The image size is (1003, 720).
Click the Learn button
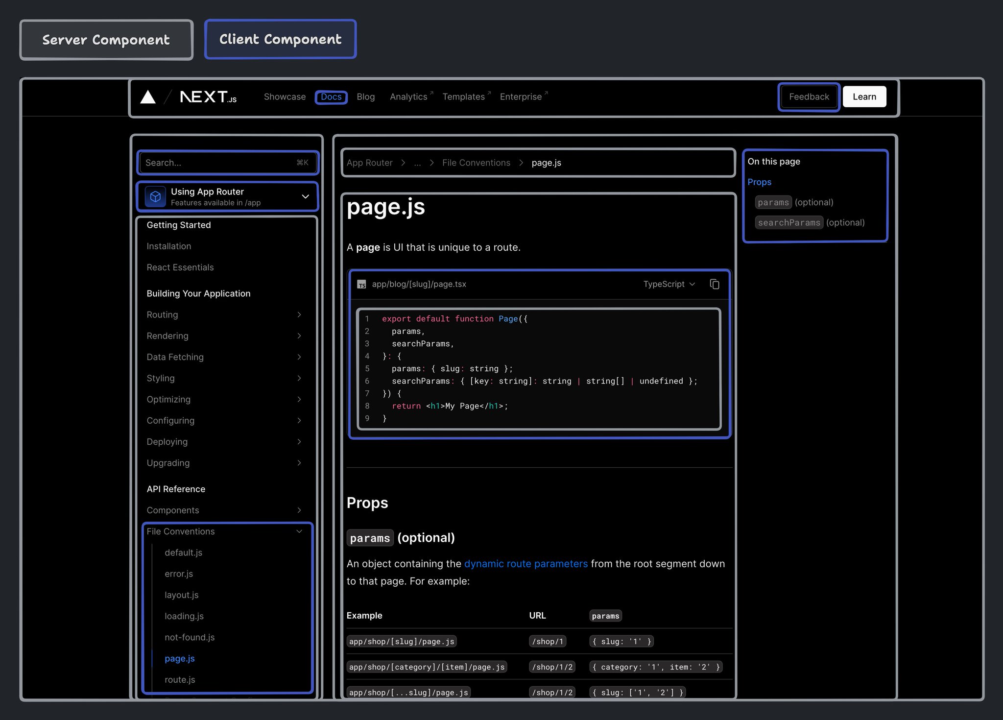[864, 97]
